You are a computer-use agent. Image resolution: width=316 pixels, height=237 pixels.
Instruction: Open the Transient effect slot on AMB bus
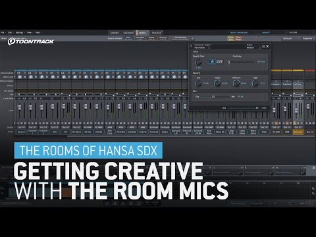coord(287,84)
